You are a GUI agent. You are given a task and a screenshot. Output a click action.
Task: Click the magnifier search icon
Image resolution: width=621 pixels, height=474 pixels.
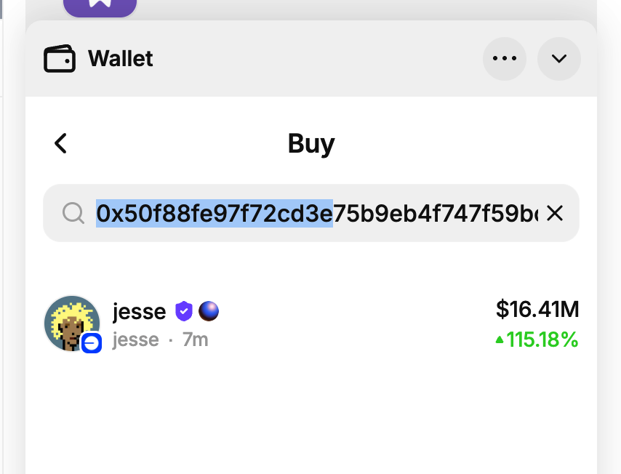click(73, 213)
